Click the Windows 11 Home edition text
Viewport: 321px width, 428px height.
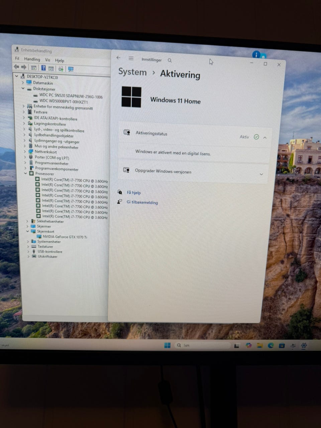176,100
